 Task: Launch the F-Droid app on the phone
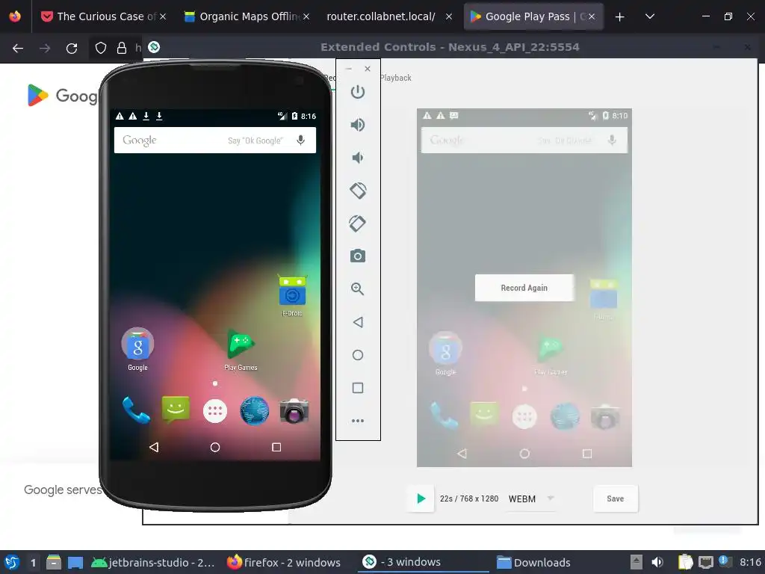(292, 296)
